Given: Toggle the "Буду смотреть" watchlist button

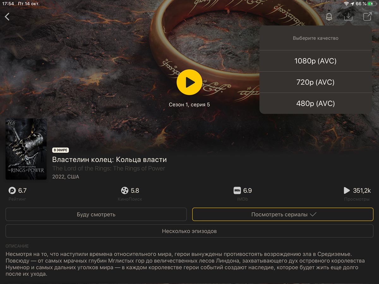Looking at the screenshot, I should [x=96, y=215].
